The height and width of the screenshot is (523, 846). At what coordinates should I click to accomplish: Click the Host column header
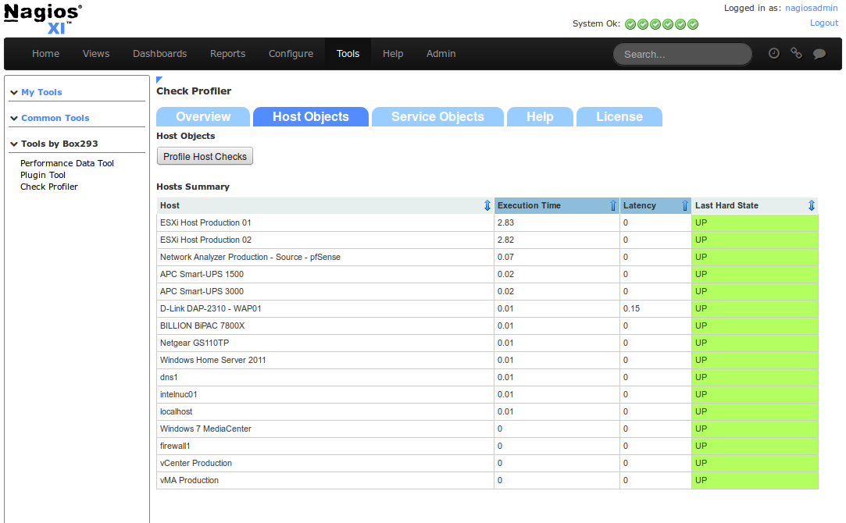(325, 205)
